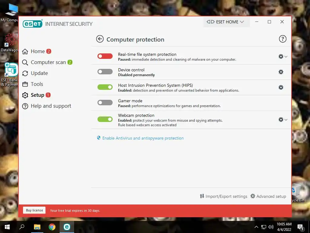Click the shield icon beside Enable Antivirus link
Viewport: 310px width, 233px height.
click(99, 138)
